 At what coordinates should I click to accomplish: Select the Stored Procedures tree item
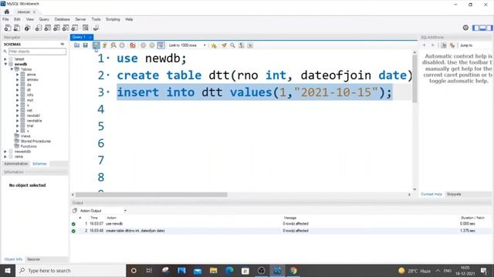pos(36,141)
